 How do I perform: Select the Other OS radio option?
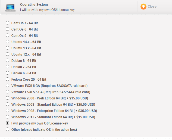point(8,130)
